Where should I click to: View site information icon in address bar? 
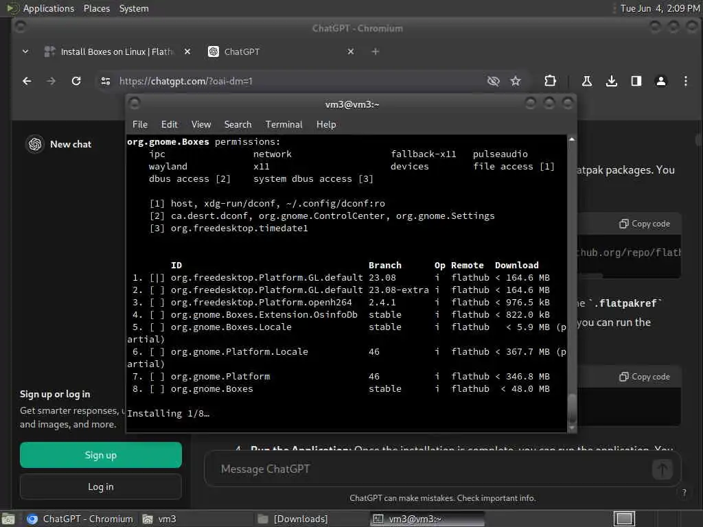coord(106,81)
